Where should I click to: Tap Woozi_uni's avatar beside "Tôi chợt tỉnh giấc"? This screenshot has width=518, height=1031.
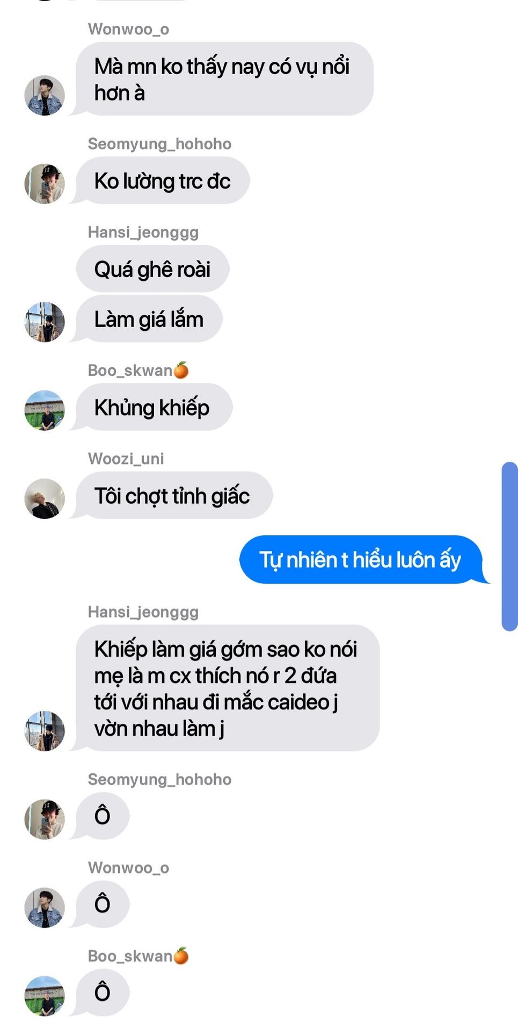click(x=45, y=498)
